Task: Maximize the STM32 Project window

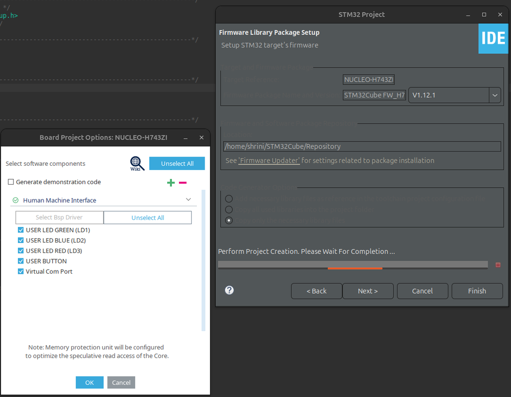Action: point(484,15)
